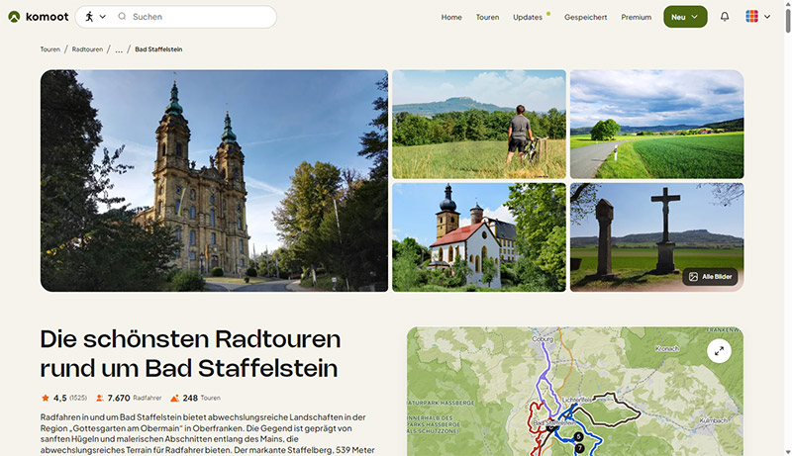Click the star rating icon

[x=46, y=398]
